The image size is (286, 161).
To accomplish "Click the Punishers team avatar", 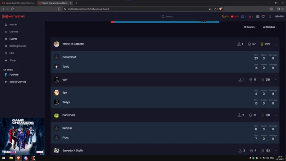I will 56,115.
